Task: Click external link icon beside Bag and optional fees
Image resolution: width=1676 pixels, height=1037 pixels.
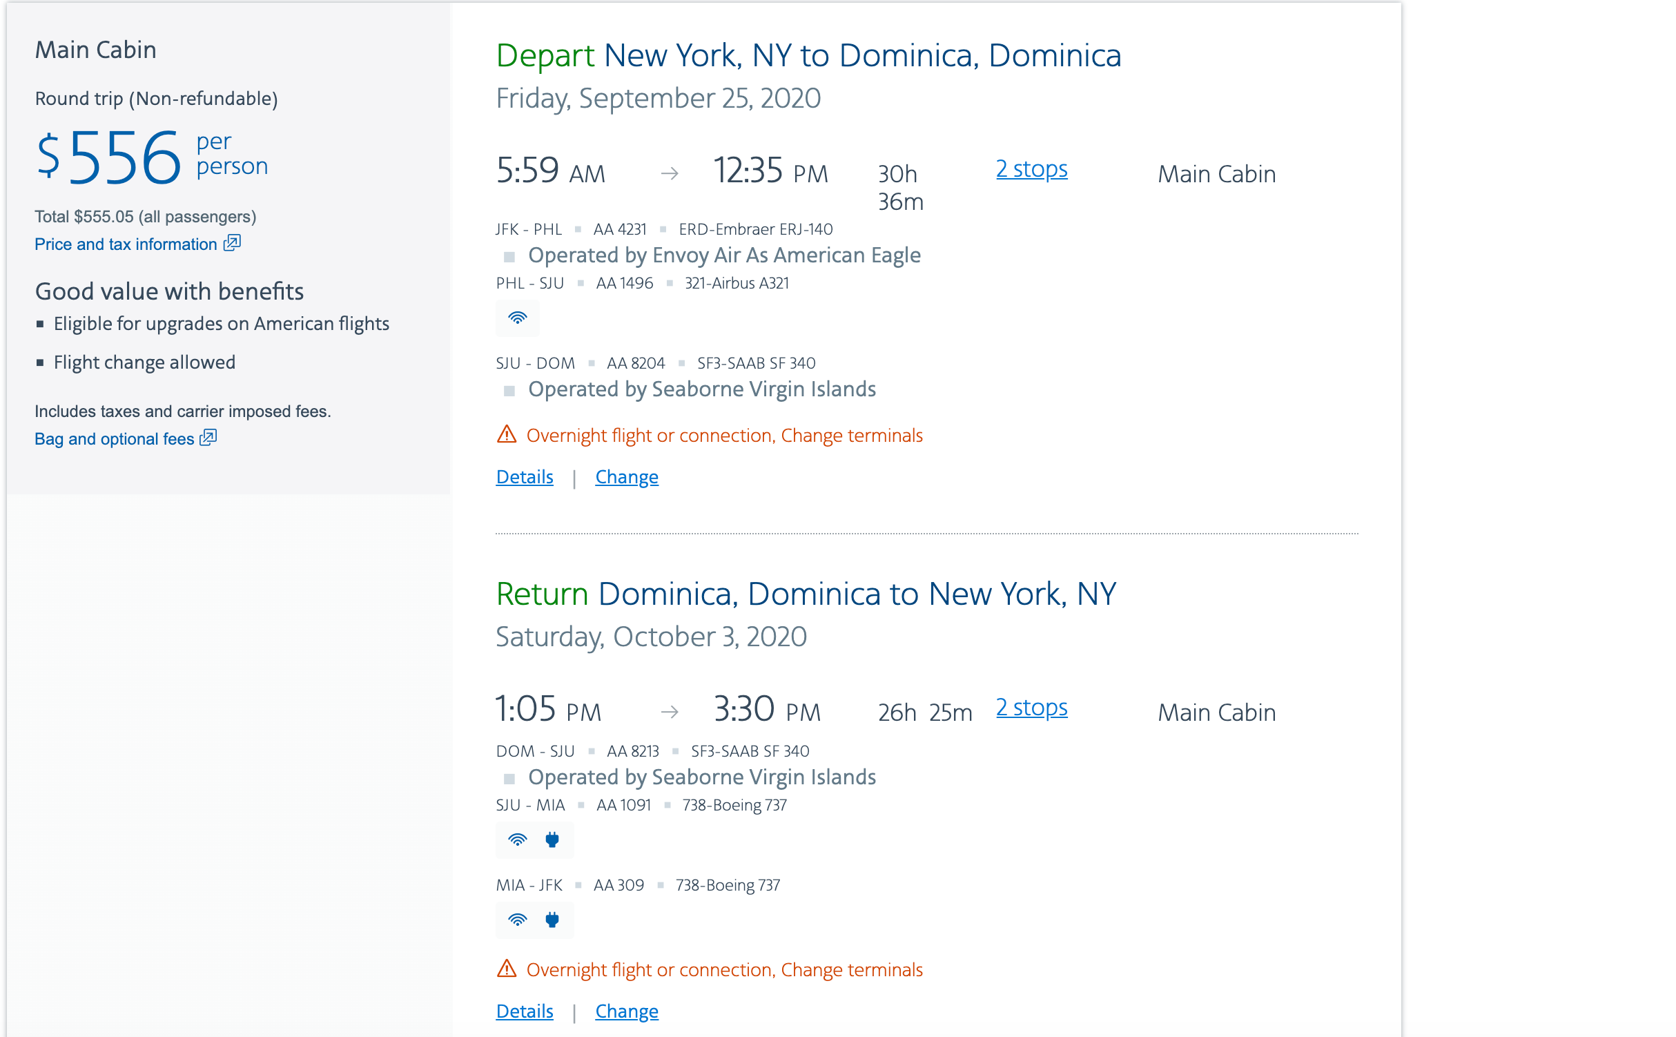Action: coord(208,438)
